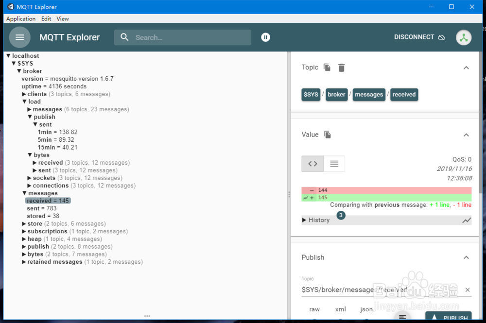The height and width of the screenshot is (323, 486).
Task: Switch to code diff view
Action: 312,164
